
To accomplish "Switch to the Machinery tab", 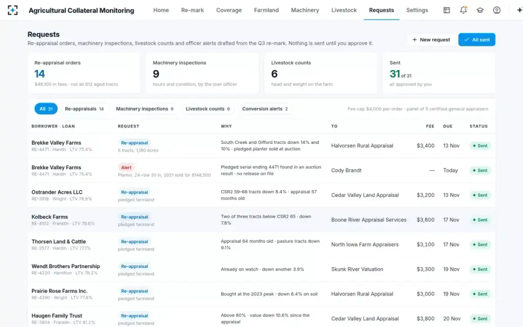I will [305, 10].
